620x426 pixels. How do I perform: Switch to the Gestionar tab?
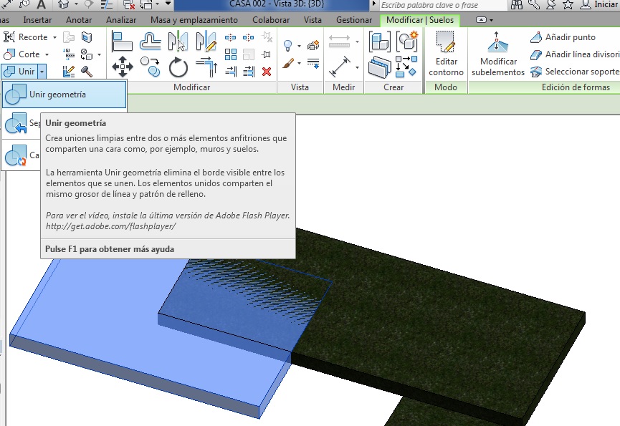click(x=354, y=20)
